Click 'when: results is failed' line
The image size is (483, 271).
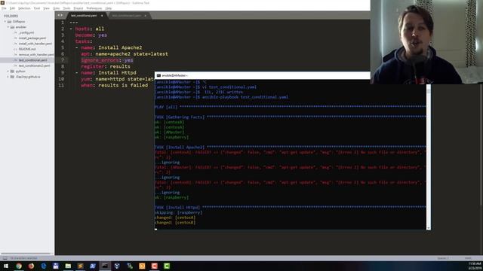pos(114,85)
